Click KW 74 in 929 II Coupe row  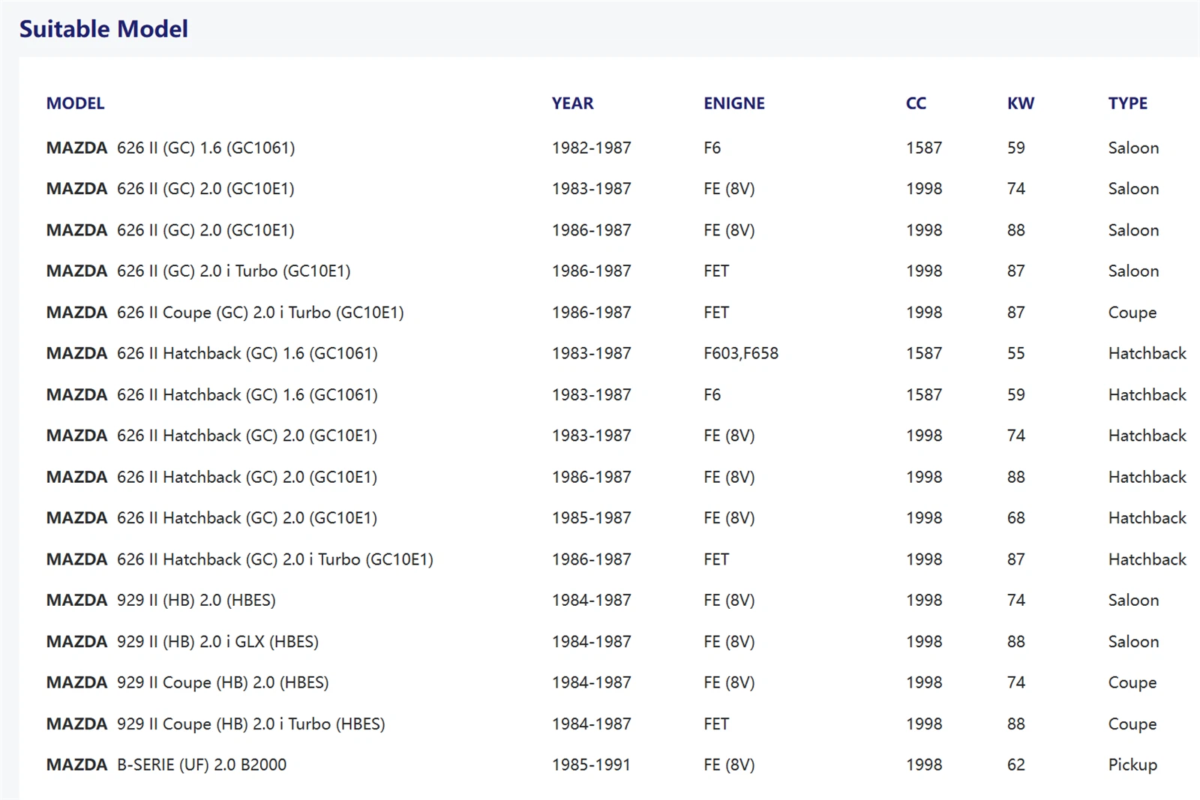(x=1016, y=682)
